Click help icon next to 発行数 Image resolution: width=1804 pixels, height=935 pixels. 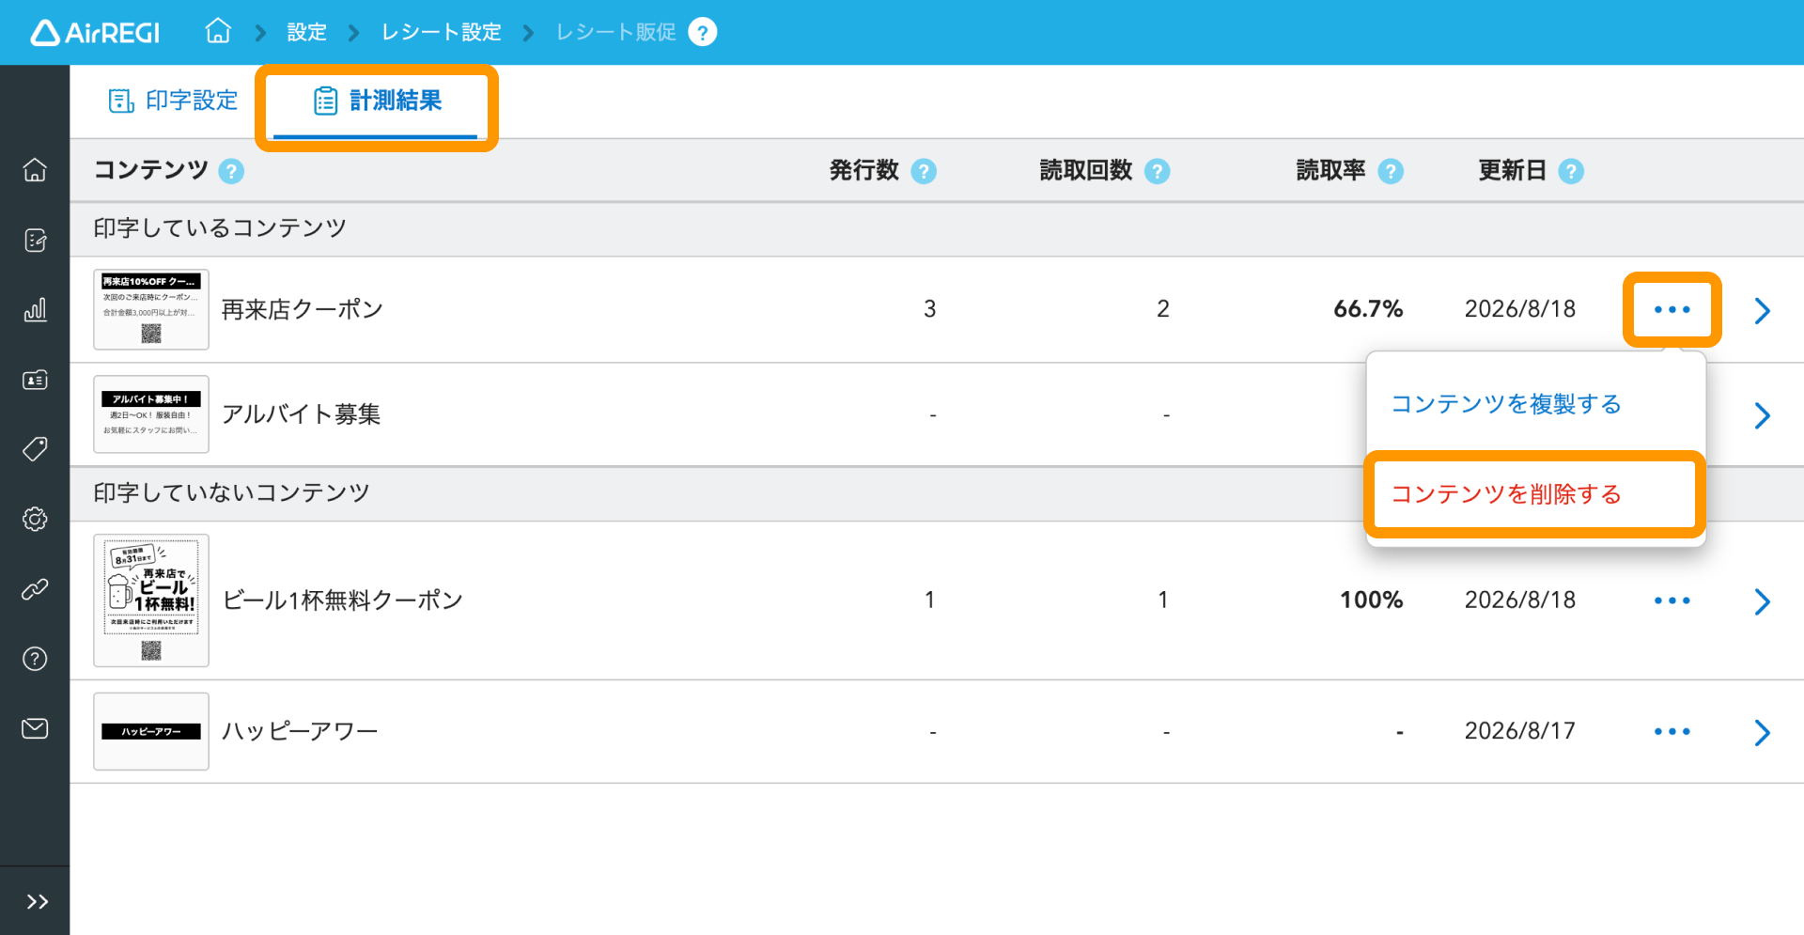click(x=924, y=171)
